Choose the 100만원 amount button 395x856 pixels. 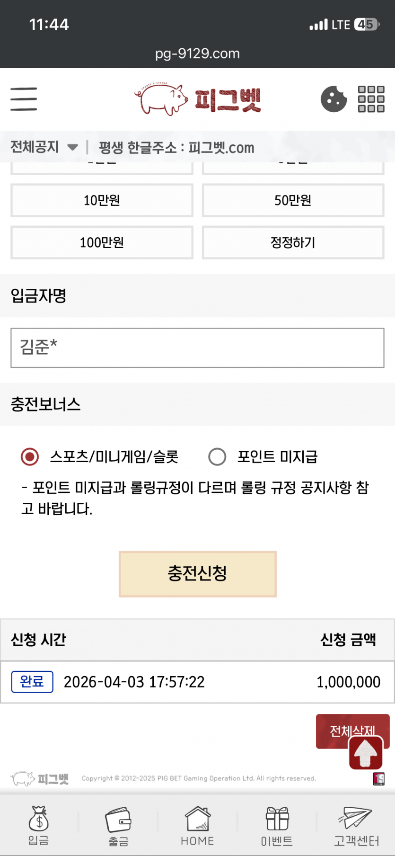(x=102, y=242)
